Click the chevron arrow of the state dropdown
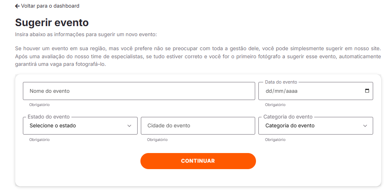The height and width of the screenshot is (192, 390). click(x=129, y=126)
